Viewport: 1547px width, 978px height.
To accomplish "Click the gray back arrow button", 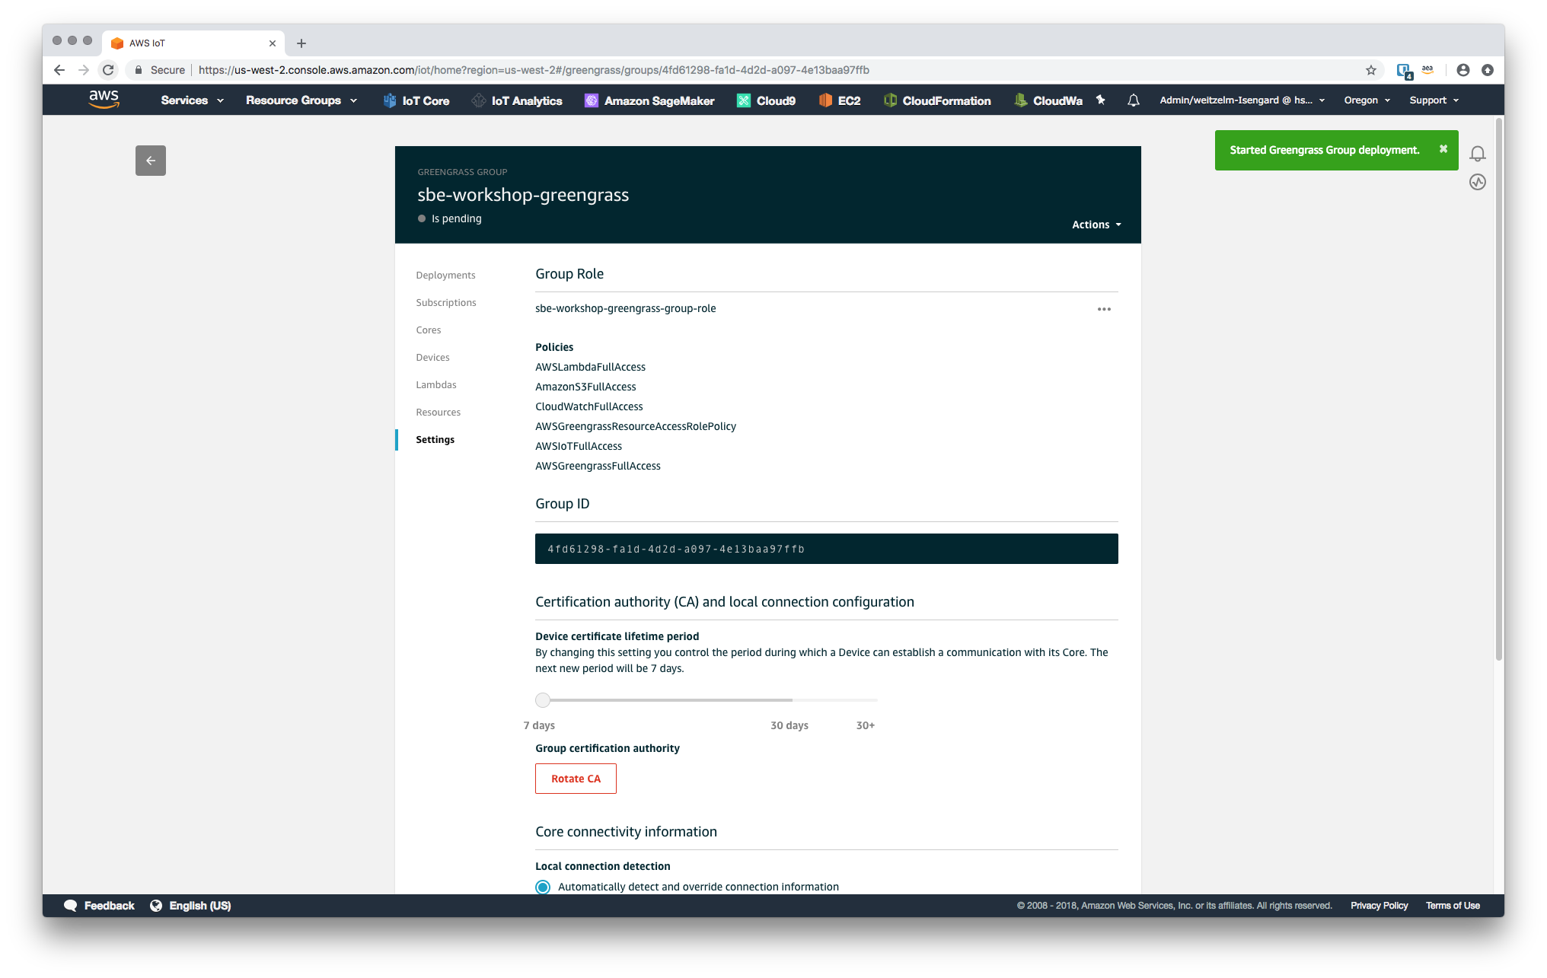I will [151, 161].
